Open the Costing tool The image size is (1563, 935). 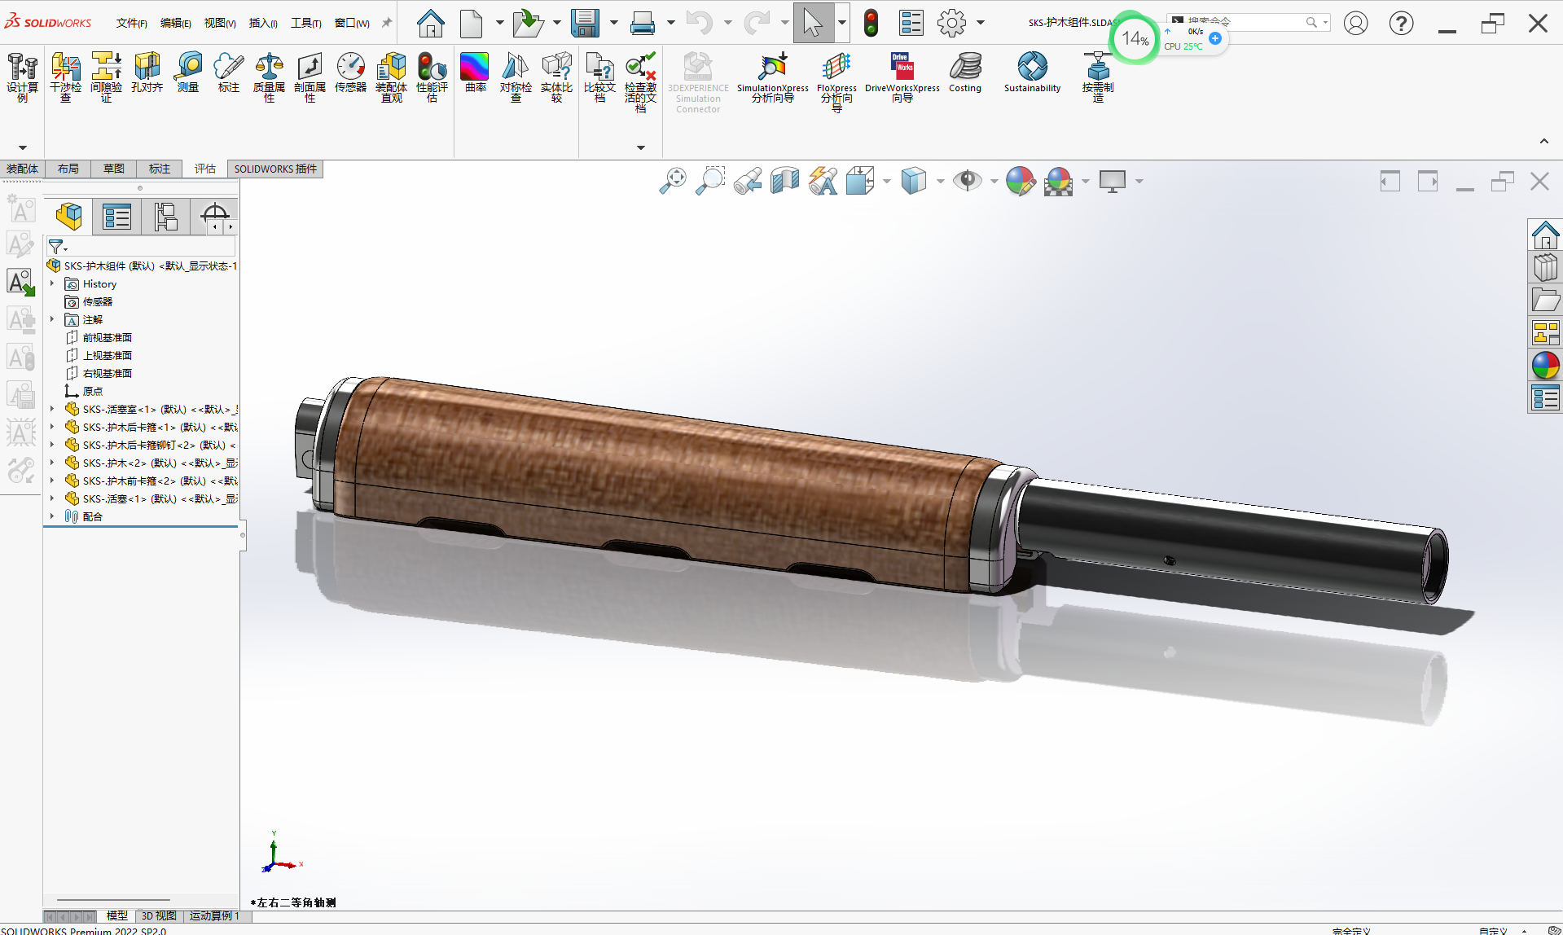(965, 72)
